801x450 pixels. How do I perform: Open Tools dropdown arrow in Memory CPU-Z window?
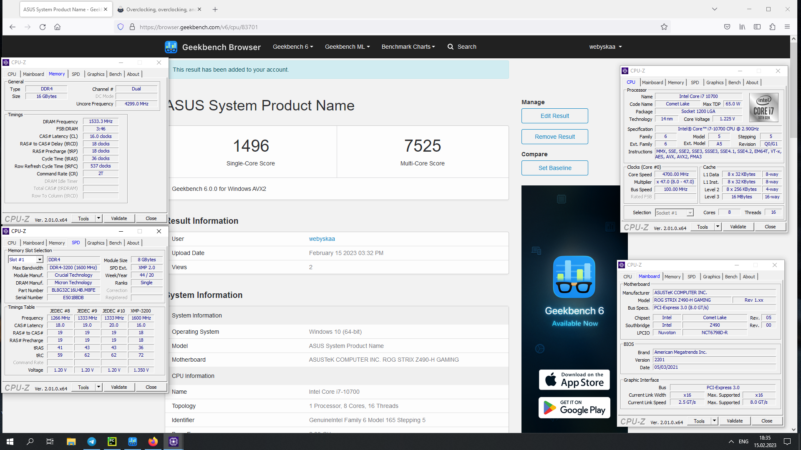tap(98, 218)
